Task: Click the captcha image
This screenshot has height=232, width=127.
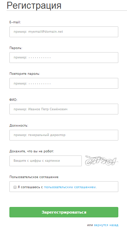Action: 102,161
